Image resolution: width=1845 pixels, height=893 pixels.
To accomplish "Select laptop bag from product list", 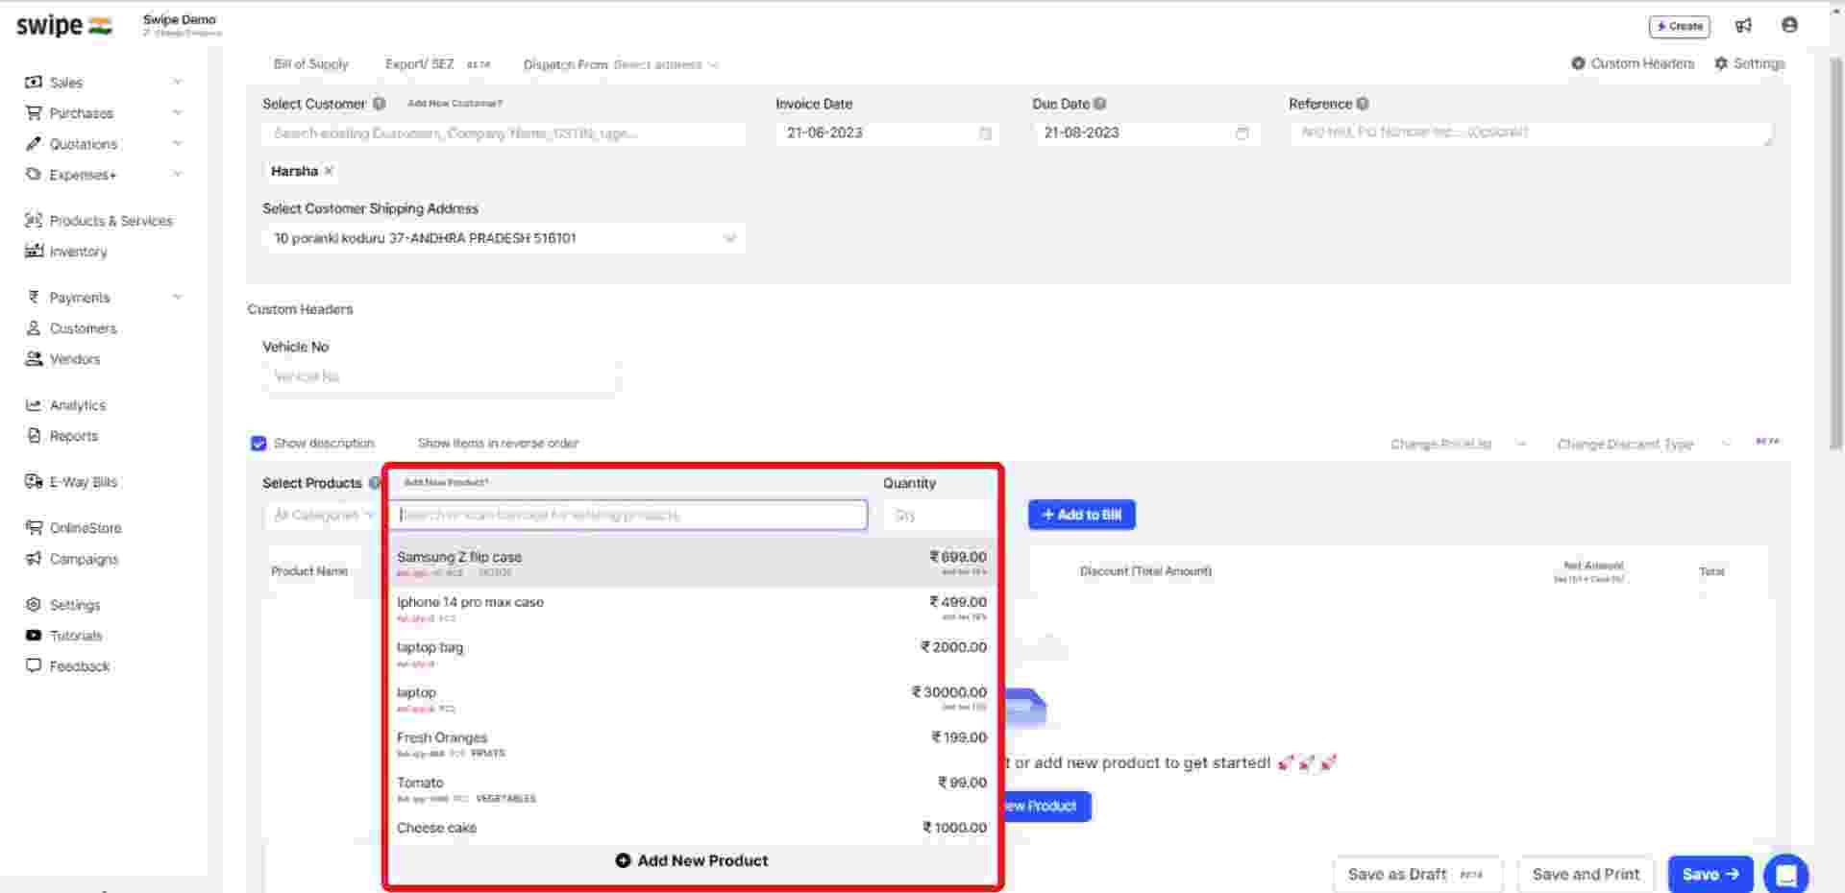I will click(x=692, y=654).
